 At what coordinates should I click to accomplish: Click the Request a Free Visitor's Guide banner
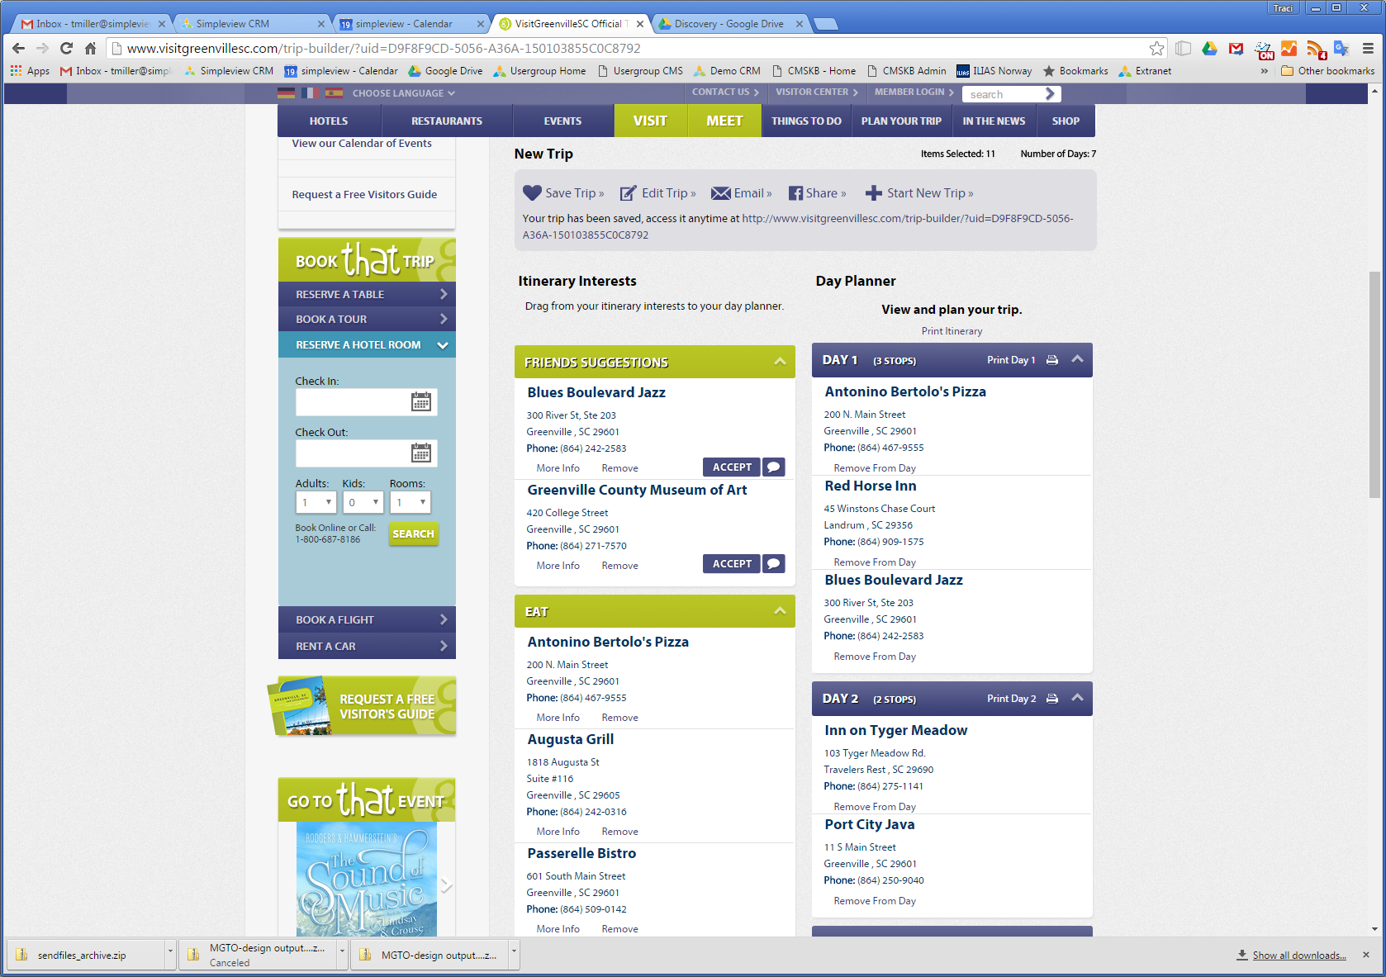point(362,706)
